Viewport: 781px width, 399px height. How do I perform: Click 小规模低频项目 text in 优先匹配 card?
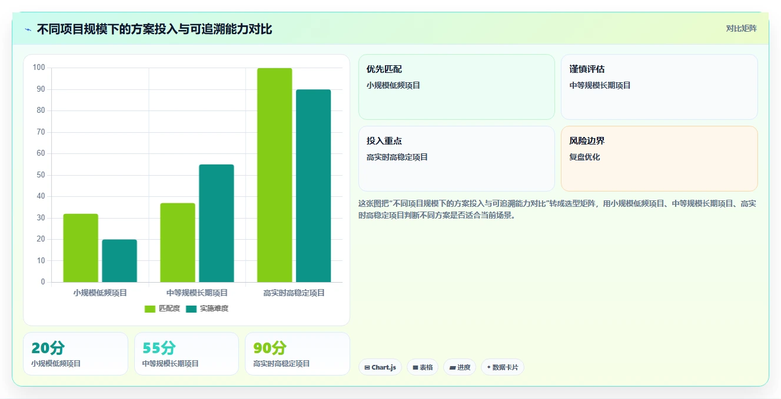(x=394, y=85)
